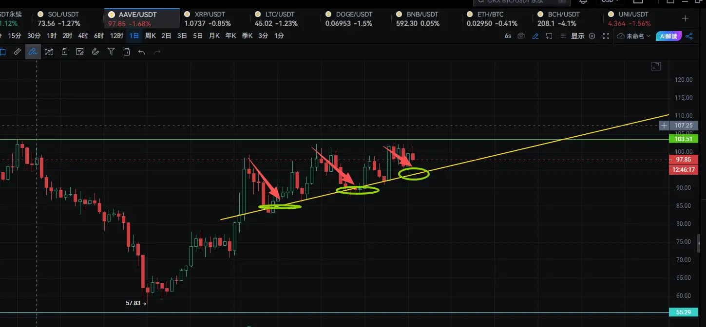The image size is (706, 327).
Task: Switch to 年K yearly candles
Action: (x=231, y=36)
